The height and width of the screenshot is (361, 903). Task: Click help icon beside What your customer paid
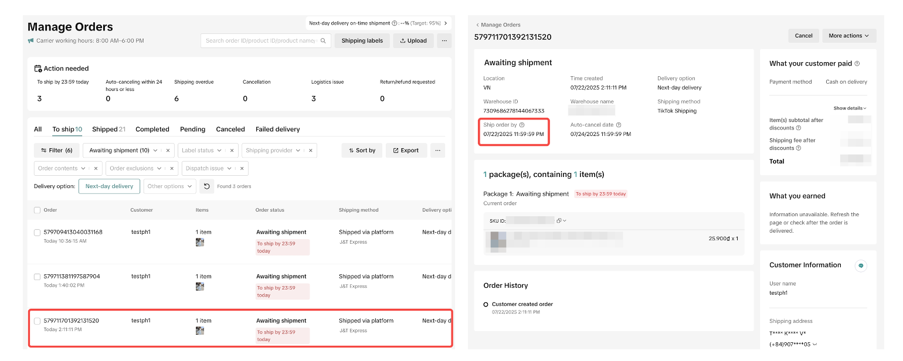[857, 63]
